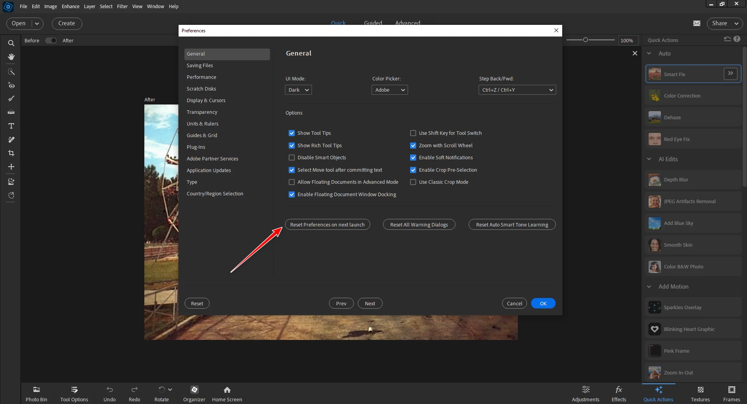Apply the Add Blue Sky action
The width and height of the screenshot is (747, 404).
tap(693, 223)
